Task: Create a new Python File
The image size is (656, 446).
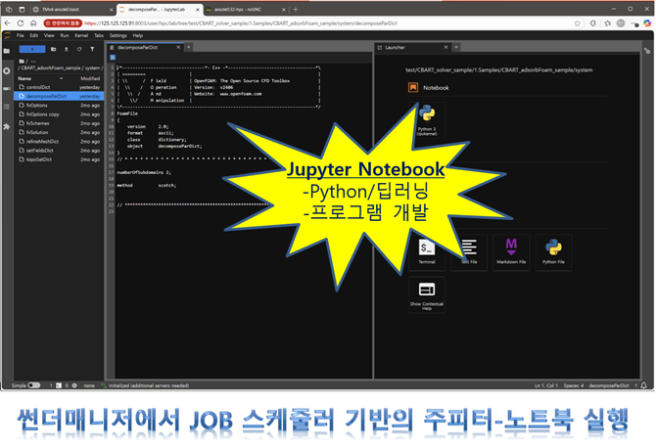Action: (553, 252)
